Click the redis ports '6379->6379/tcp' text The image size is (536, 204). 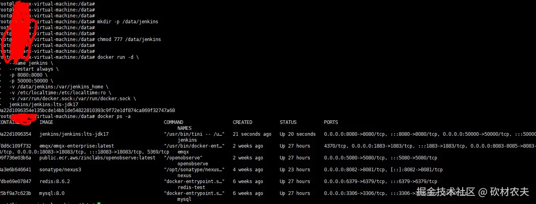[380, 182]
